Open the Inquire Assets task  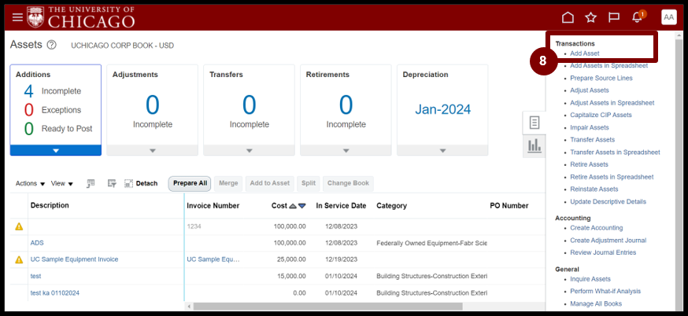(590, 279)
